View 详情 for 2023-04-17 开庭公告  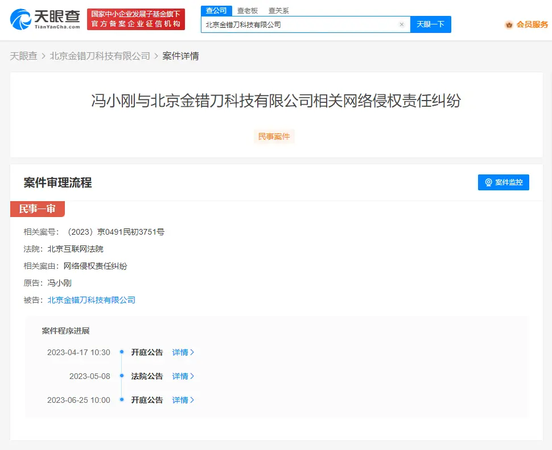coord(183,352)
